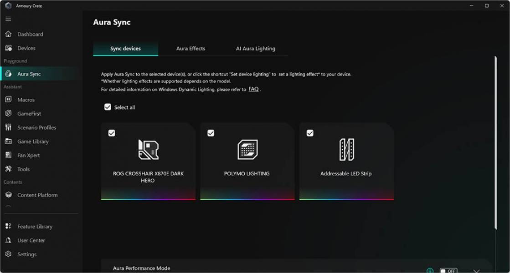Click the main panel vertical scrollbar
Screen dimensions: 510x273
(x=495, y=143)
